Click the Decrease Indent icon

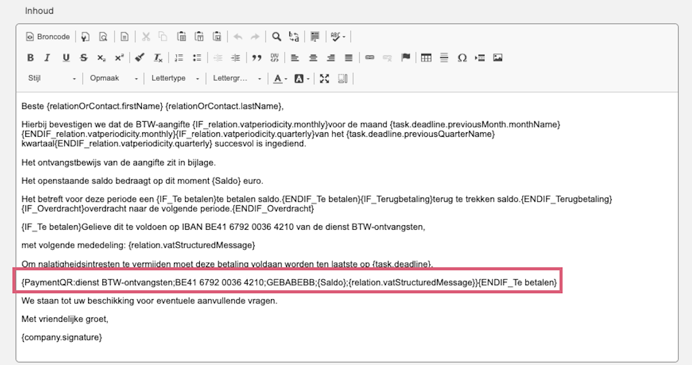(x=218, y=58)
